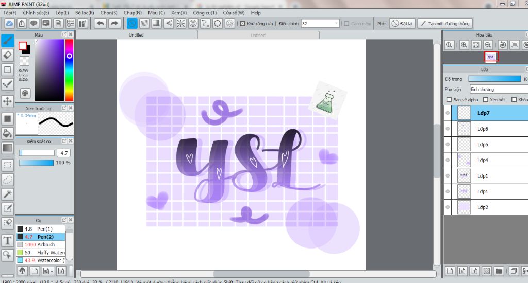Screen dimensions: 528x283
Task: Click the cloud save icon in toolbar
Action: tap(9, 24)
